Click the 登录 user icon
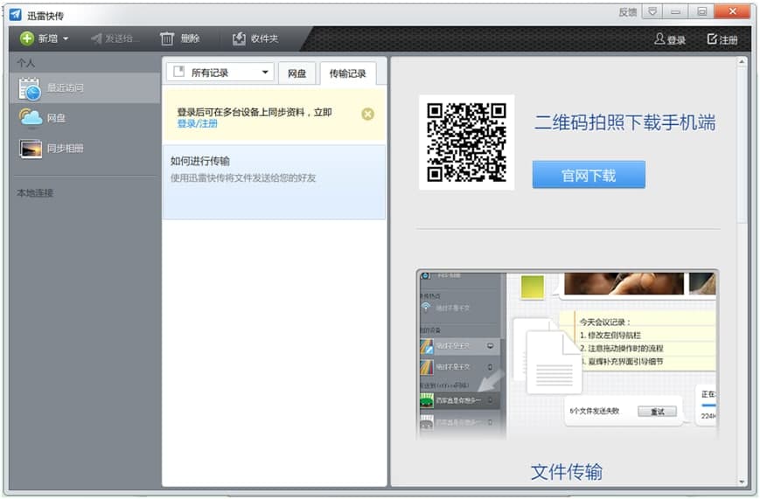 pyautogui.click(x=659, y=38)
